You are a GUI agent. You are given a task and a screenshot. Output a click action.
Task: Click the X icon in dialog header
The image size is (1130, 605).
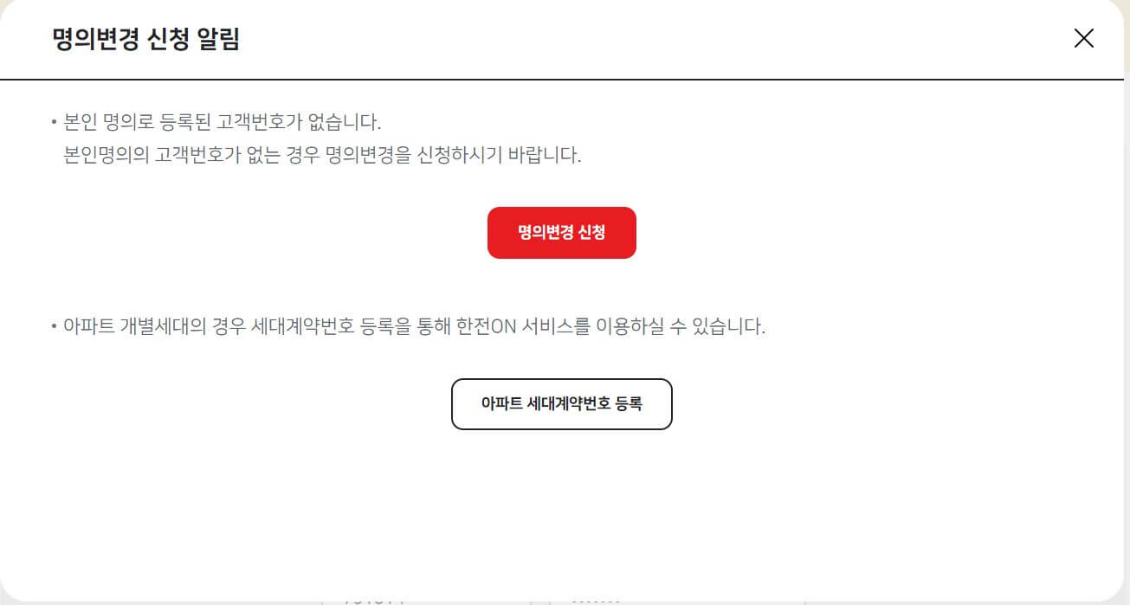[1083, 38]
